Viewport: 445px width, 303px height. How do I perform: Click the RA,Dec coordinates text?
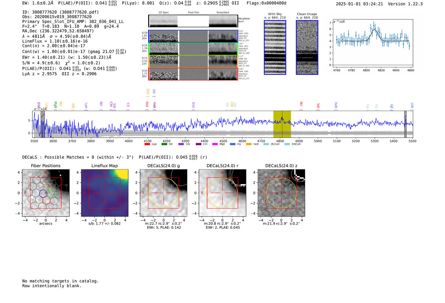point(58,31)
